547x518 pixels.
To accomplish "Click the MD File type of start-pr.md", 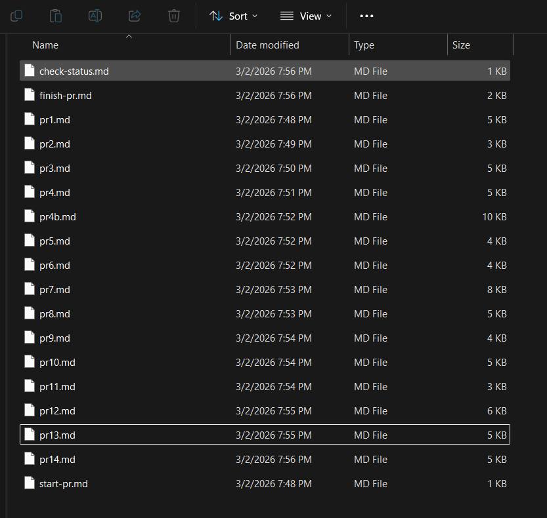I will [x=370, y=484].
